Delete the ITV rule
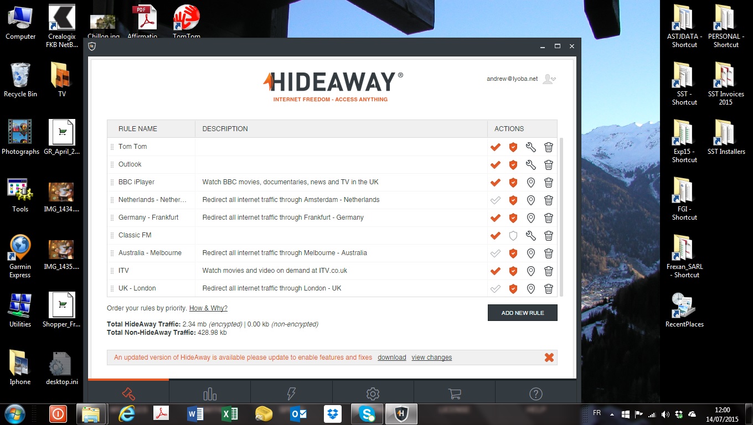The image size is (753, 425). (x=548, y=271)
